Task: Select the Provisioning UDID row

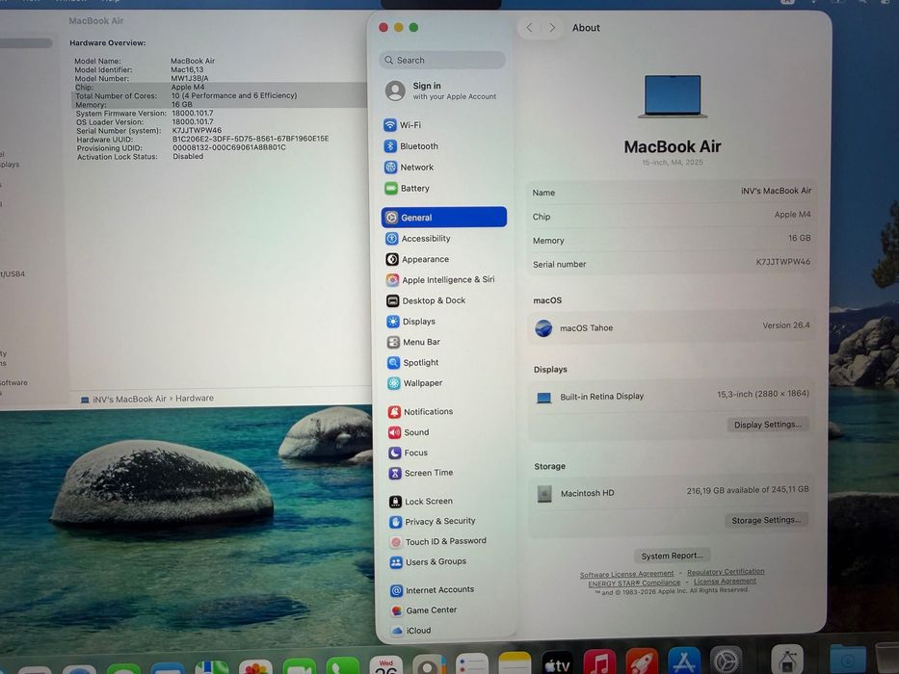Action: click(218, 148)
